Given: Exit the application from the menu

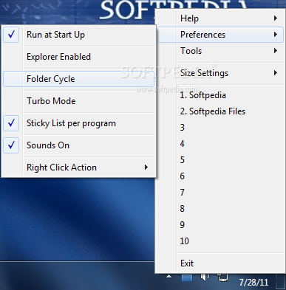Looking at the screenshot, I should [x=220, y=263].
